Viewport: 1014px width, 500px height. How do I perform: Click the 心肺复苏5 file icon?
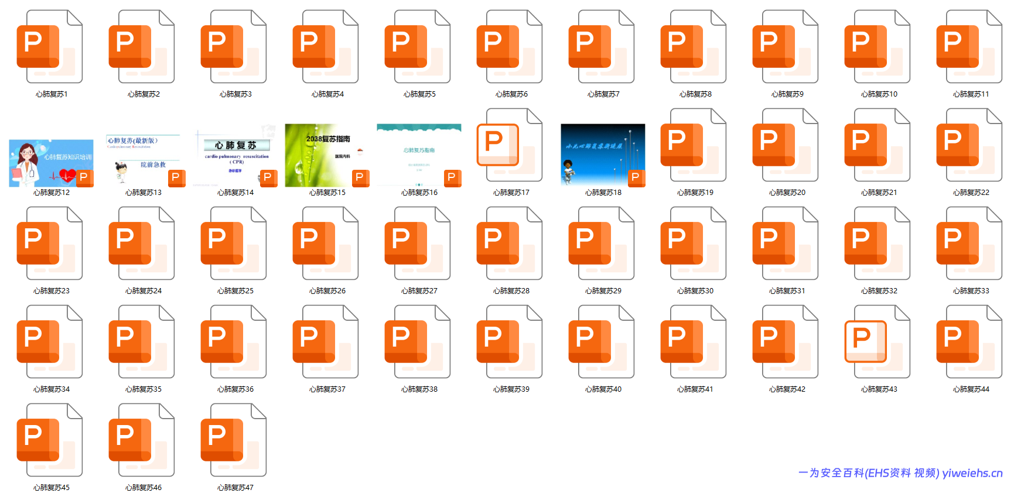[418, 47]
